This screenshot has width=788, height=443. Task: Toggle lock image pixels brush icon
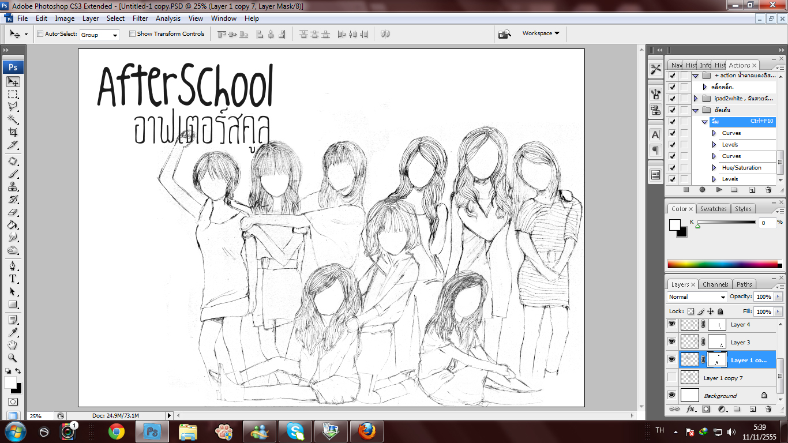tap(701, 311)
